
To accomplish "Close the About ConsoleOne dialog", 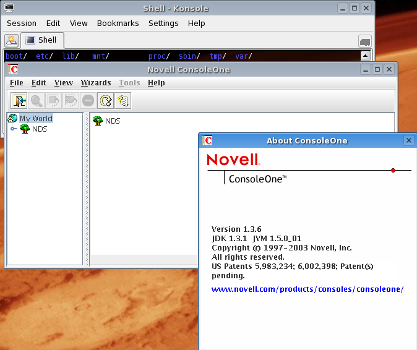I will [x=409, y=140].
